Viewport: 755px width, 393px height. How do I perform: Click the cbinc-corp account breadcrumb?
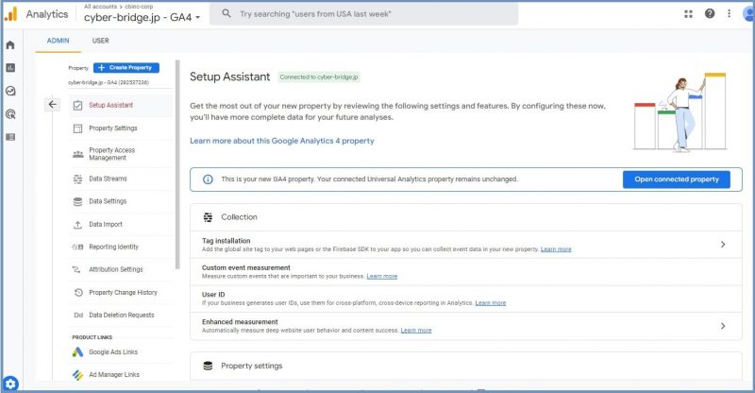[x=139, y=7]
